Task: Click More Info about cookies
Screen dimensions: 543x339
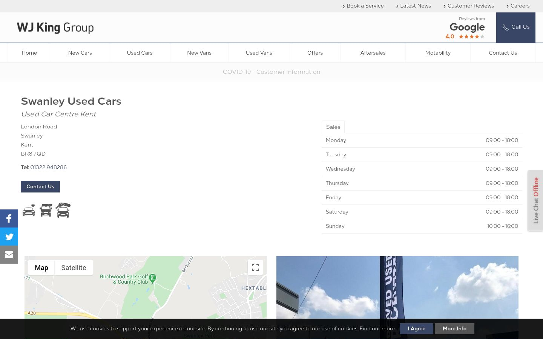Action: pyautogui.click(x=454, y=328)
